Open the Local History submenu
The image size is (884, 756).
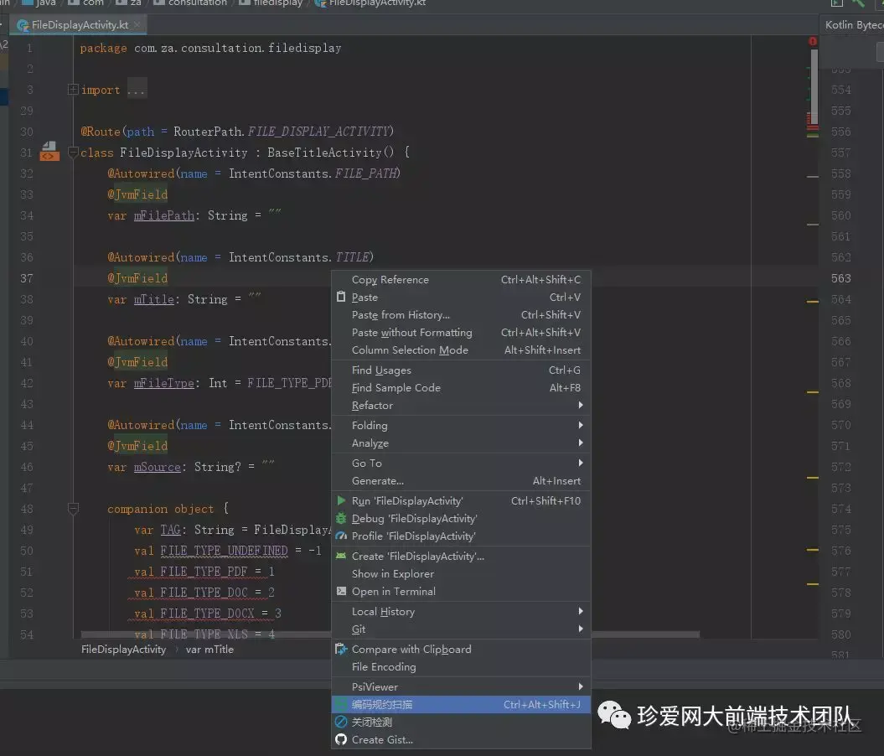point(461,611)
